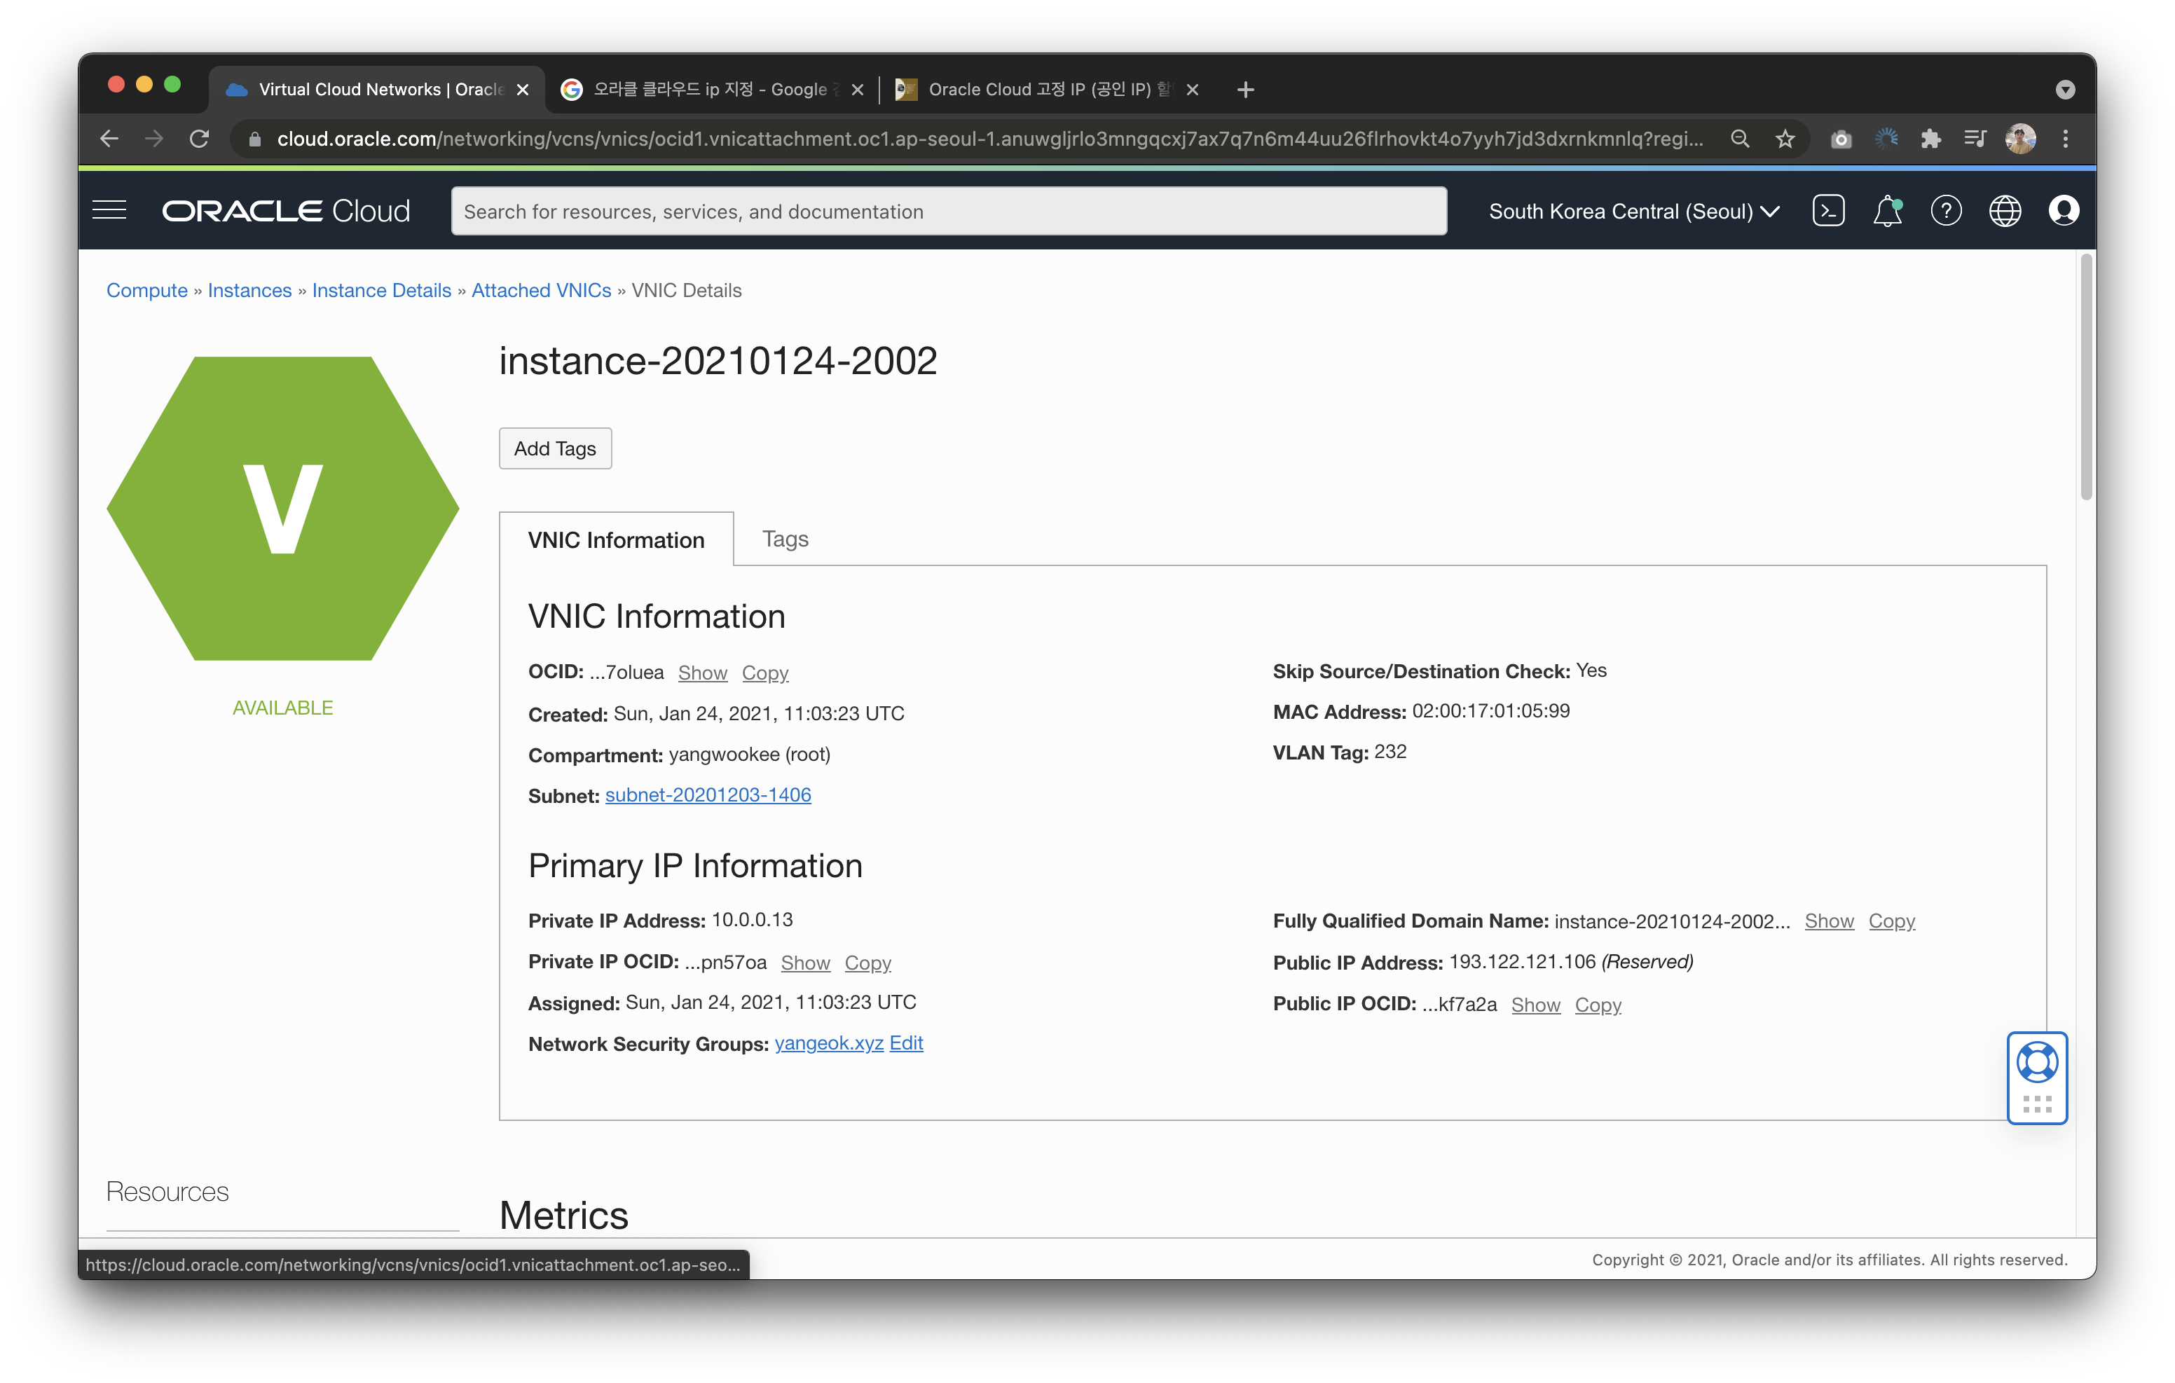Click the blue loading spinner extension icon
This screenshot has width=2175, height=1383.
tap(1885, 139)
